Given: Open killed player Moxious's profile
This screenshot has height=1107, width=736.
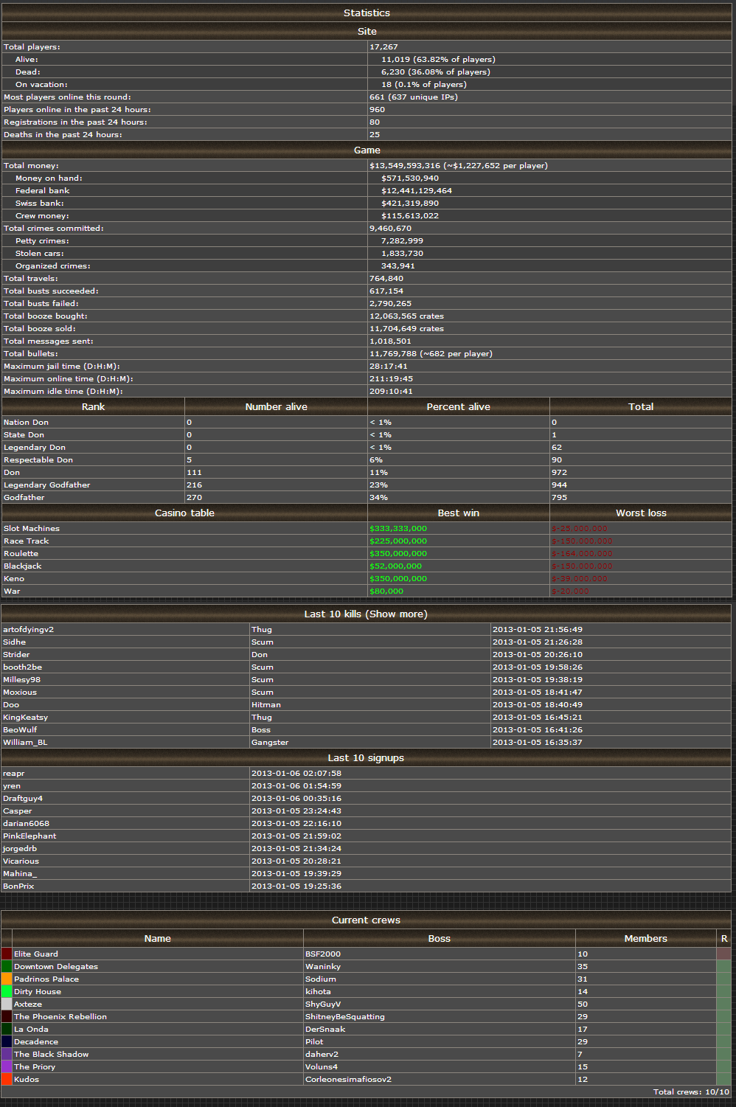Looking at the screenshot, I should pyautogui.click(x=20, y=692).
